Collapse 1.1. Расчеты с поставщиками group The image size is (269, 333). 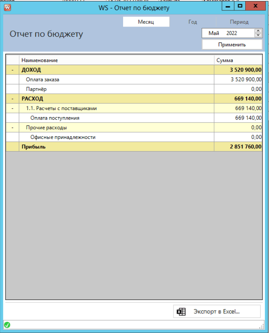pos(13,108)
